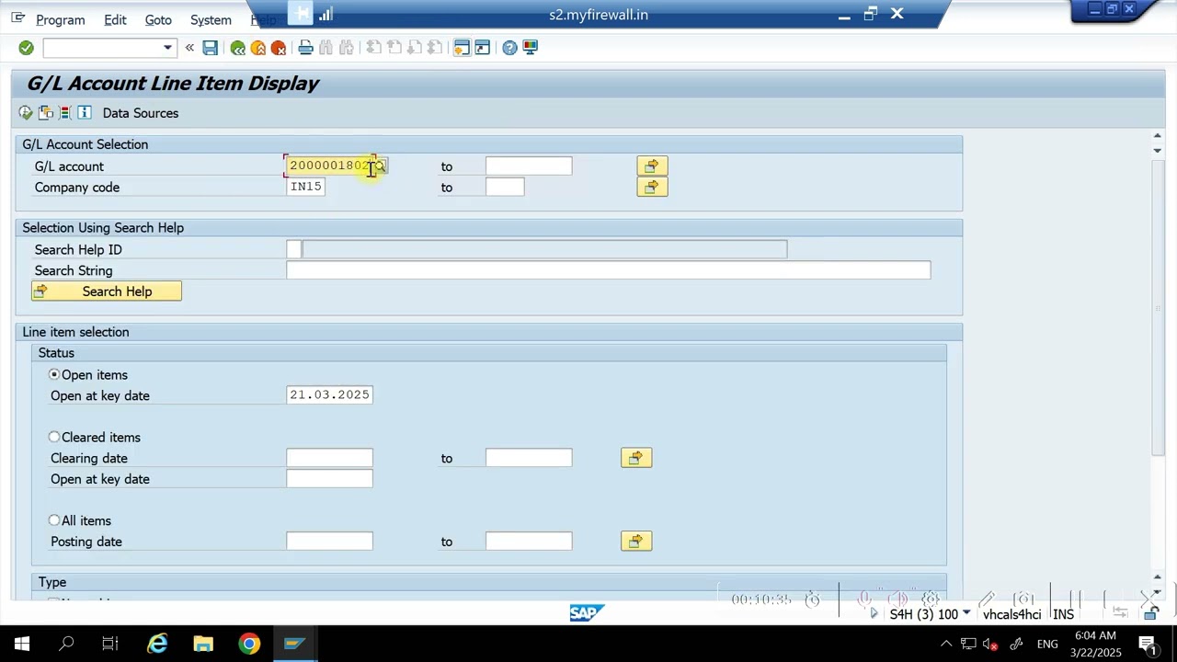The height and width of the screenshot is (662, 1177).
Task: Open the S4H (3) 100 system dropdown
Action: 966,614
